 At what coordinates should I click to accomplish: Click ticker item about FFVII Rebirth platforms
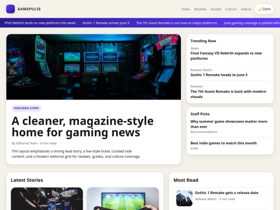tap(40, 23)
